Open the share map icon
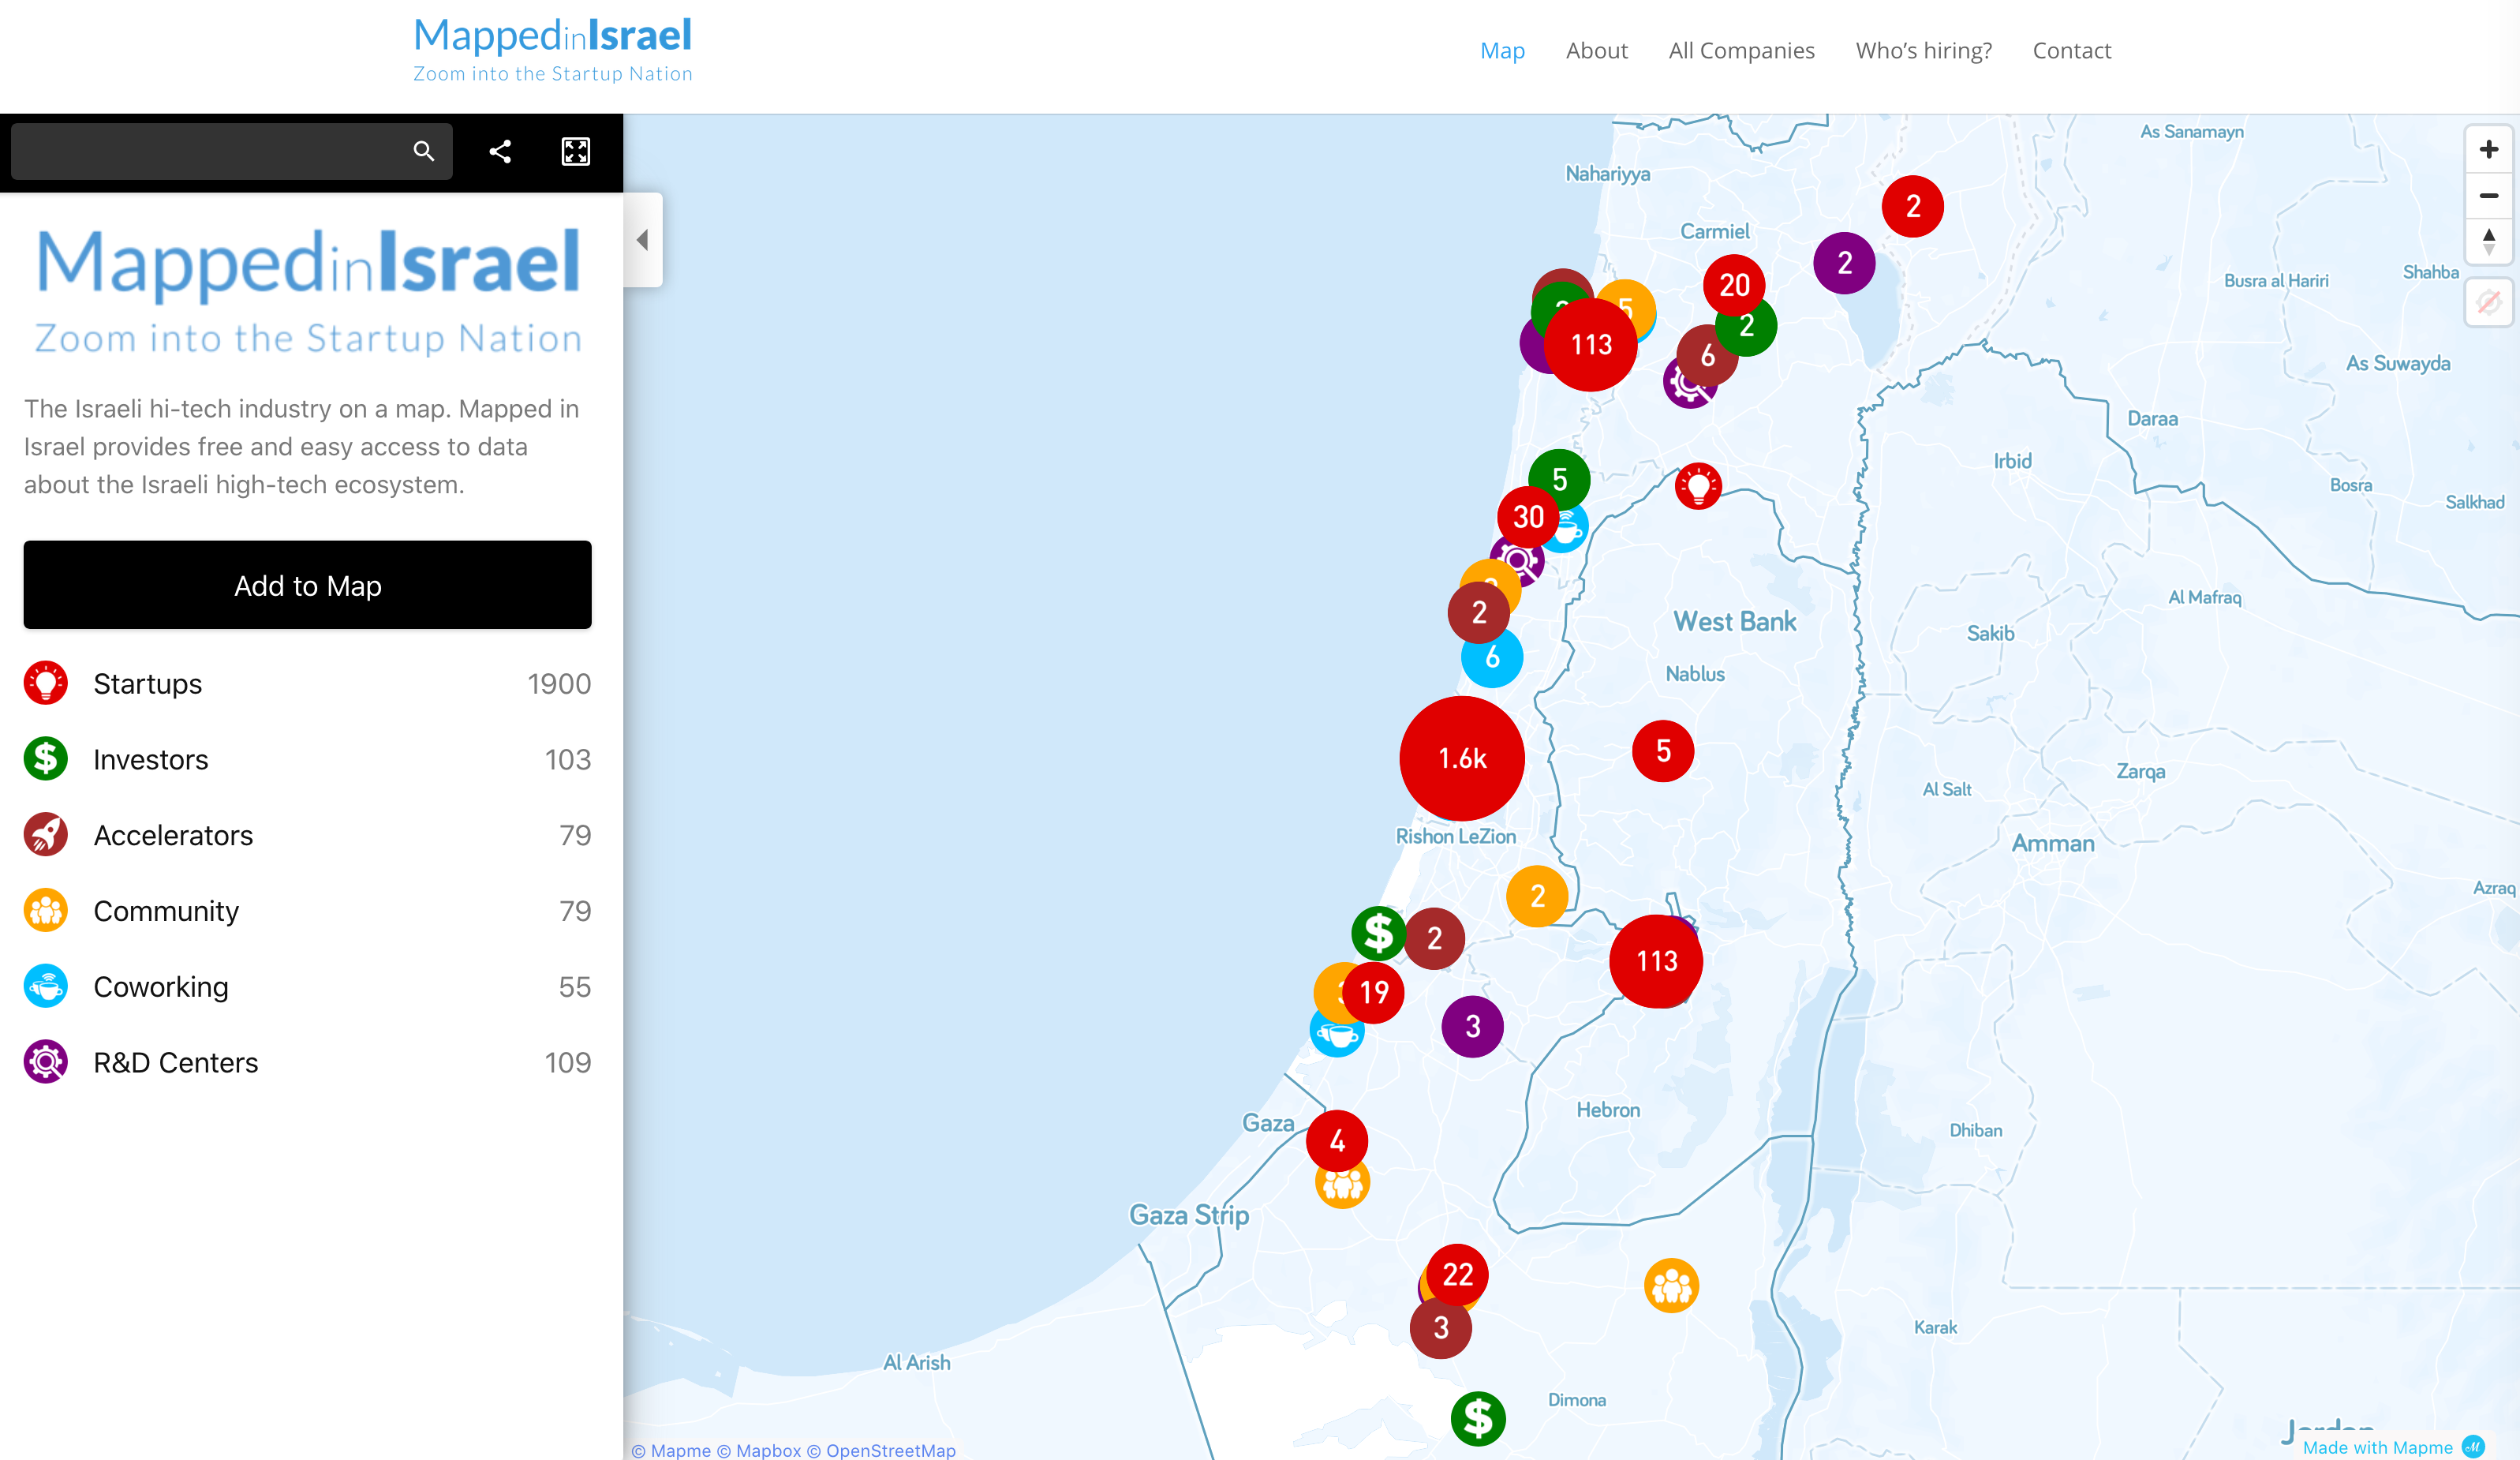Image resolution: width=2520 pixels, height=1460 pixels. (500, 151)
